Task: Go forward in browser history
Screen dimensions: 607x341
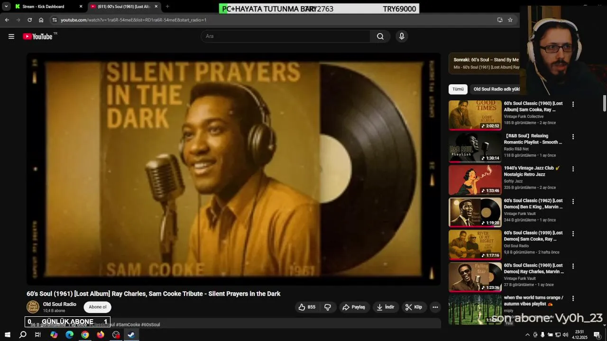Action: coord(18,20)
